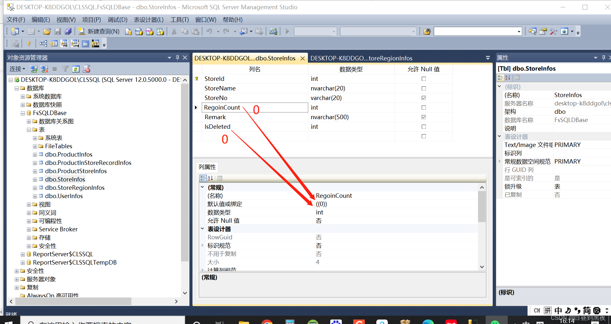611x324 pixels.
Task: Open the 工具(T) menu
Action: point(179,20)
